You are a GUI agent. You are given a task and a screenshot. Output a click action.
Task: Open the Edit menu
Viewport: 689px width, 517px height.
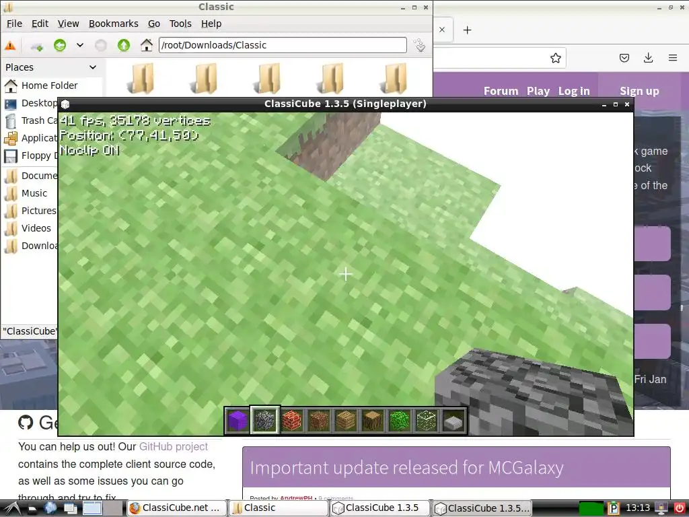coord(40,24)
